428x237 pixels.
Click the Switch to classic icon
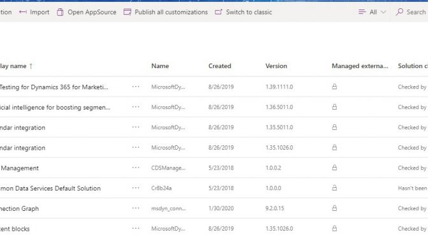tap(218, 12)
